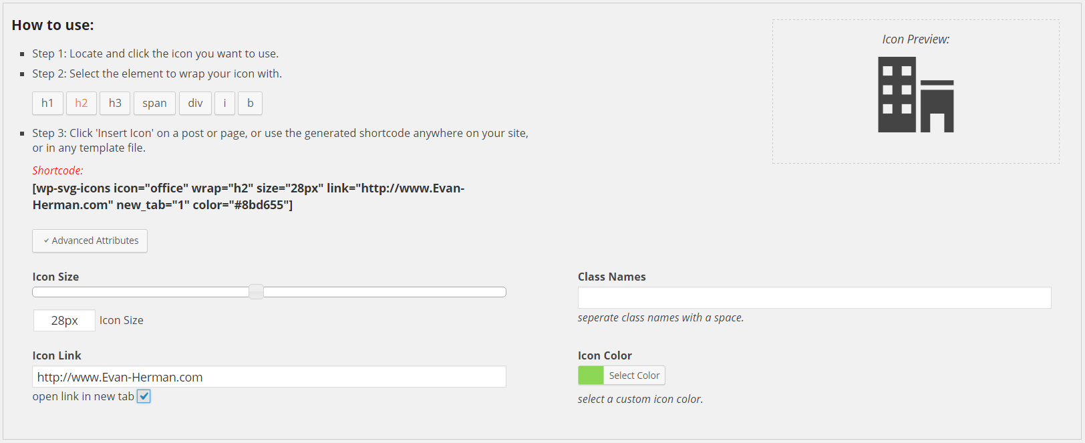Click the checkmark on Advanced Attributes
Image resolution: width=1085 pixels, height=443 pixels.
click(46, 241)
